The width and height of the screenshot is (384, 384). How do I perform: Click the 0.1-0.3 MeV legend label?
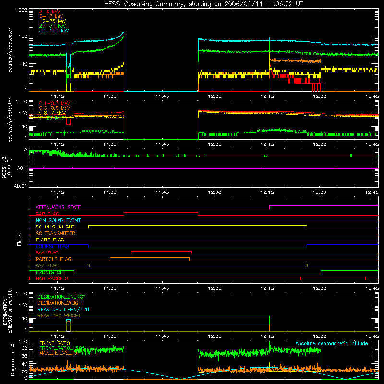(55, 103)
